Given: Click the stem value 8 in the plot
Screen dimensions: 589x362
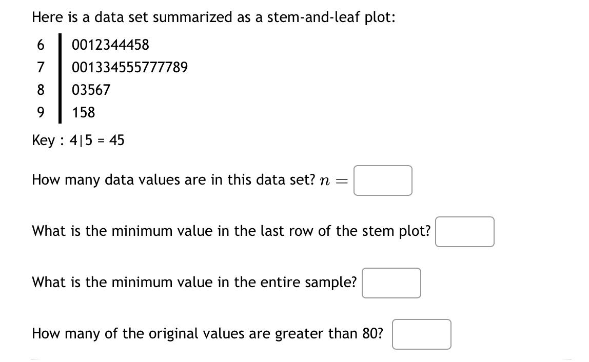Looking at the screenshot, I should coord(40,90).
